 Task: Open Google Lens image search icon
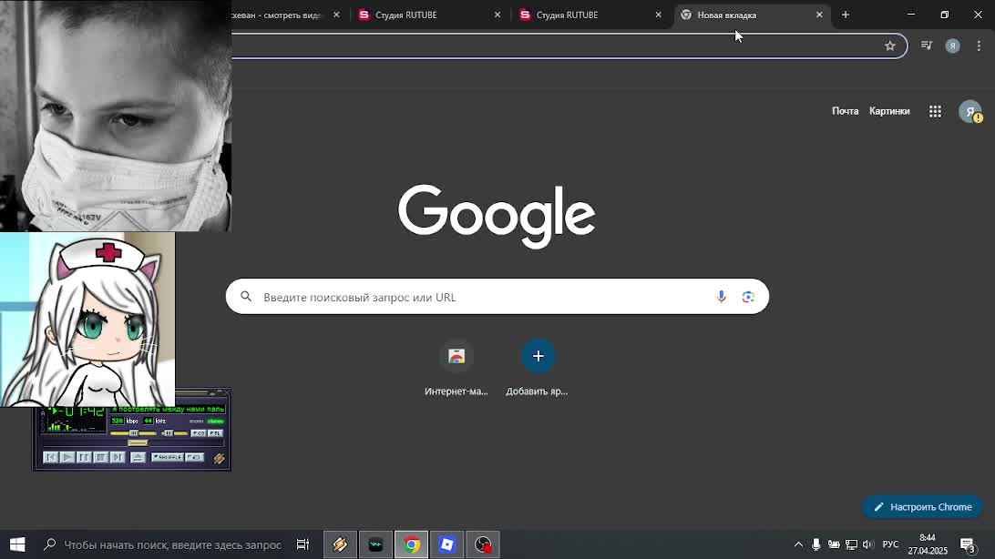coord(748,297)
